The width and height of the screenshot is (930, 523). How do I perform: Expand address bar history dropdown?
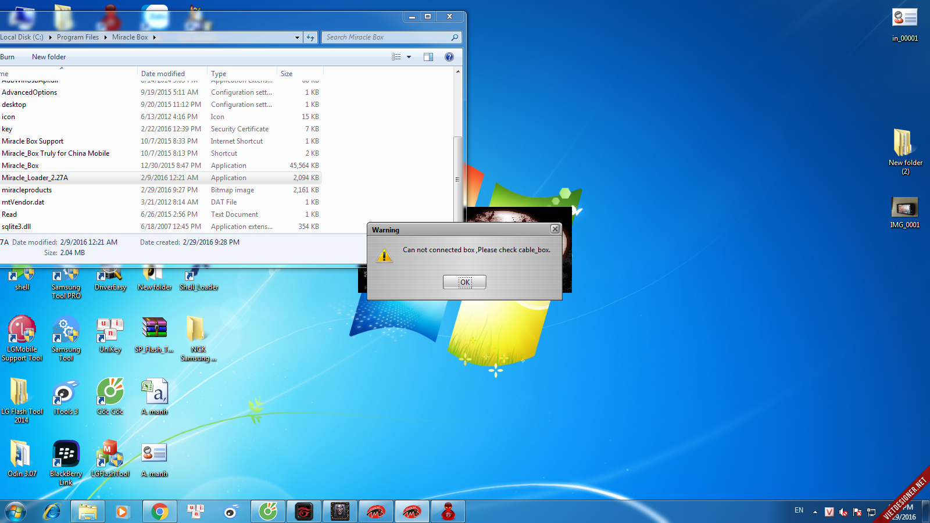(297, 37)
